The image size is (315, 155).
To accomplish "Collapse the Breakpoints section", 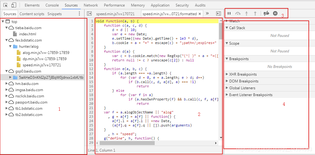I will (x=227, y=59).
